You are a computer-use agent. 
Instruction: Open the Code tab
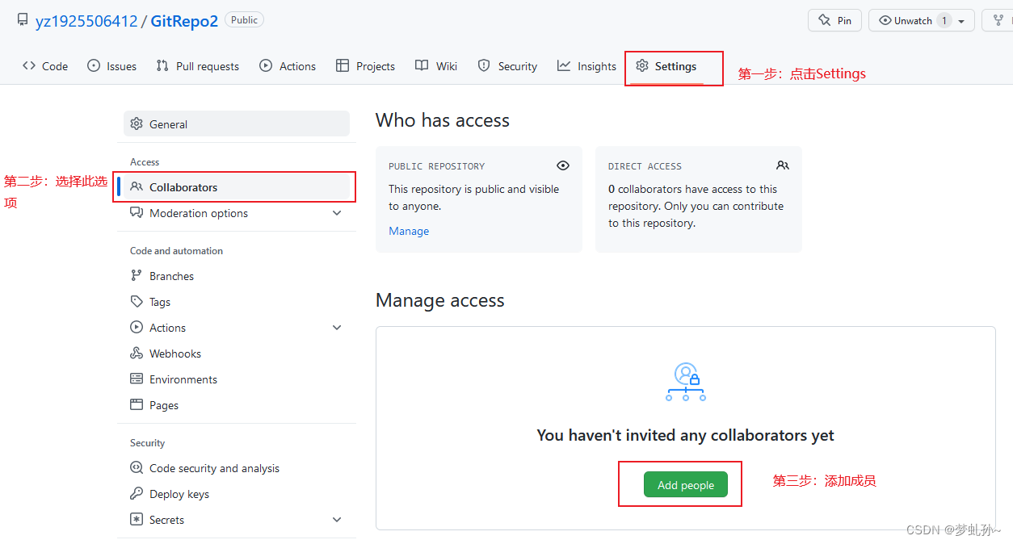pos(45,66)
